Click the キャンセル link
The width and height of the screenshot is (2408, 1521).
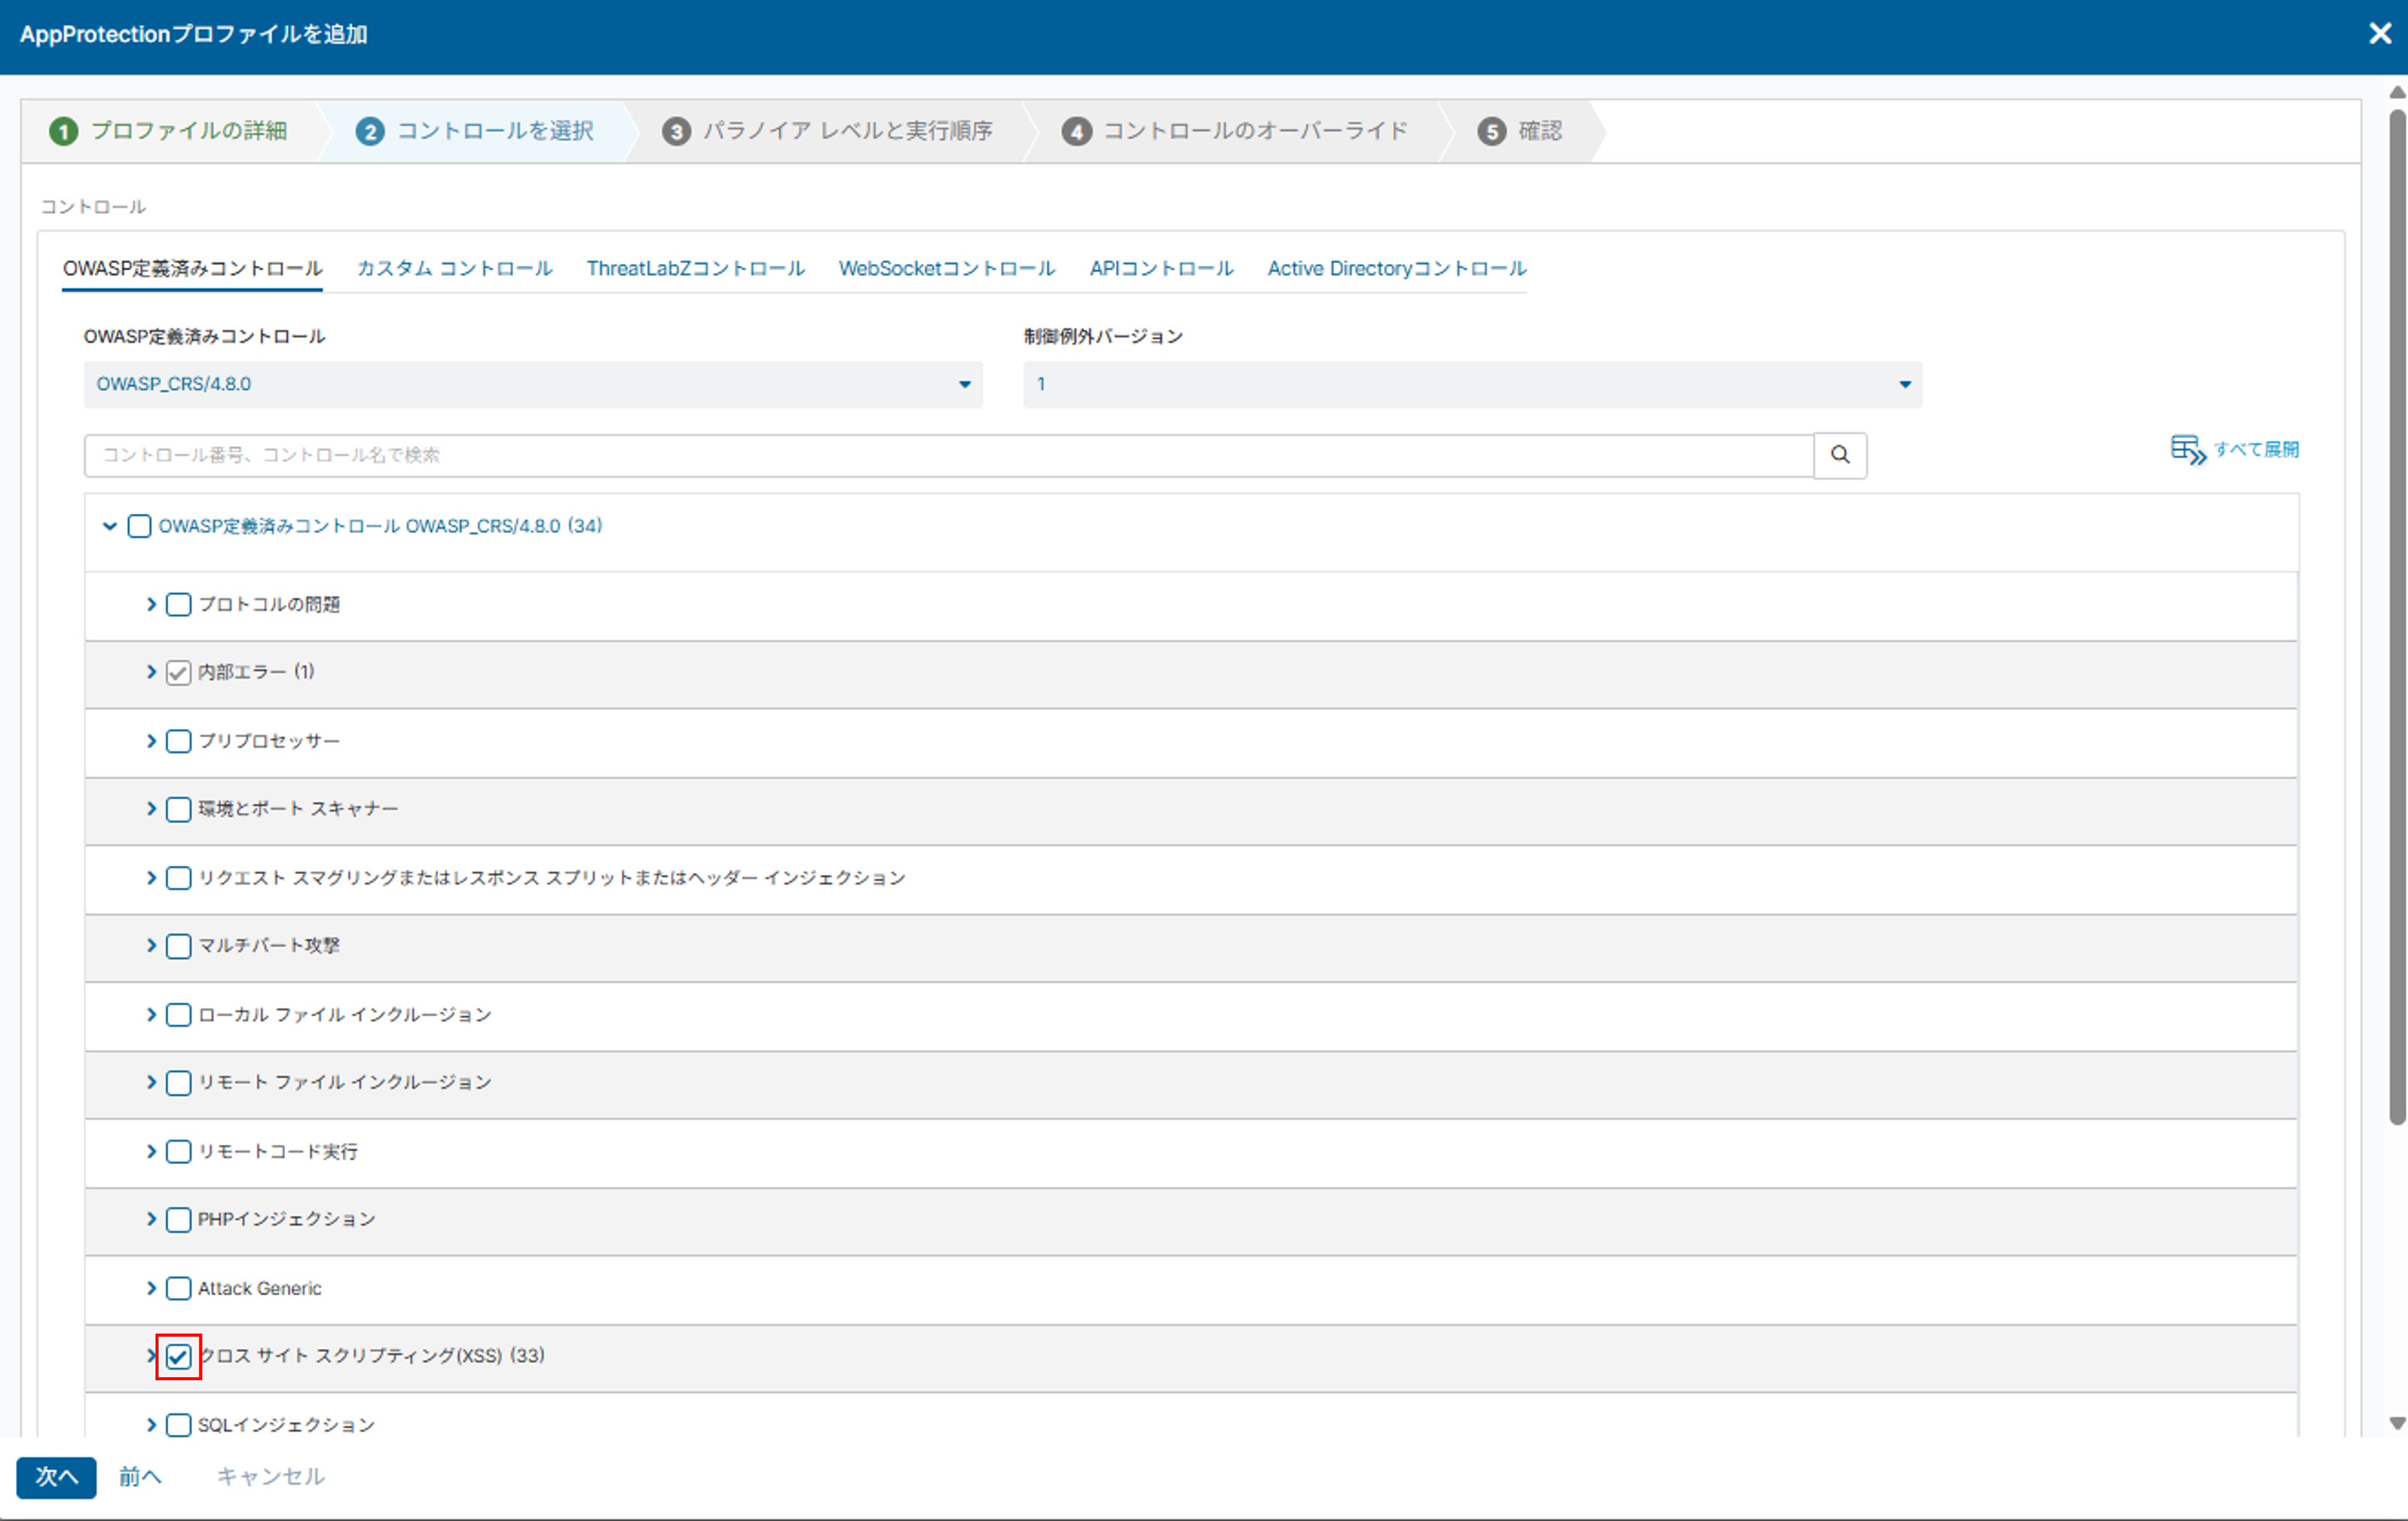(270, 1476)
